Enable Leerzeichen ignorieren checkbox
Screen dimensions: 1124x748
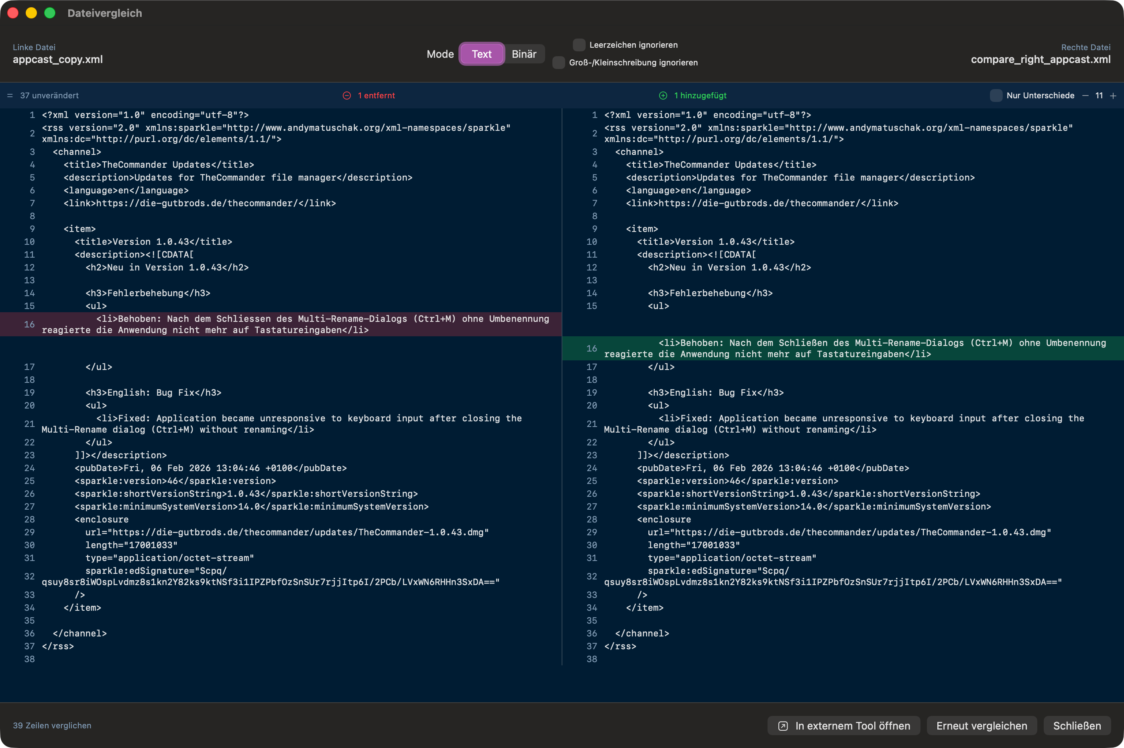pyautogui.click(x=579, y=45)
